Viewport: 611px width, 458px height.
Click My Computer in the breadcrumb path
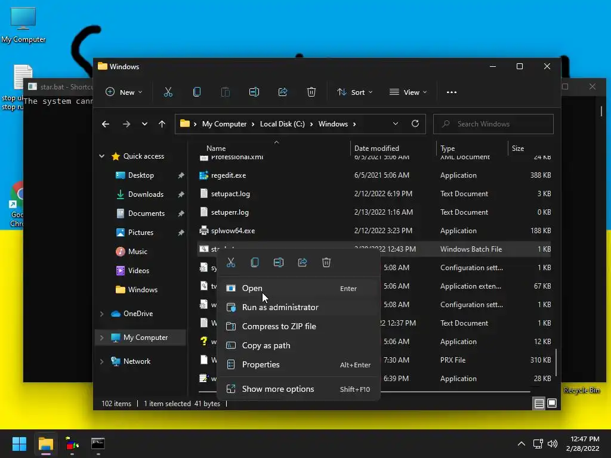(x=224, y=124)
